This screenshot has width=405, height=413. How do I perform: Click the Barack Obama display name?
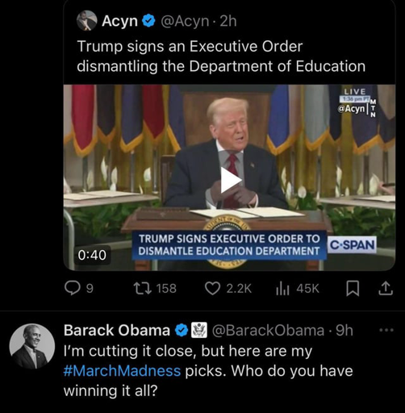pos(117,330)
